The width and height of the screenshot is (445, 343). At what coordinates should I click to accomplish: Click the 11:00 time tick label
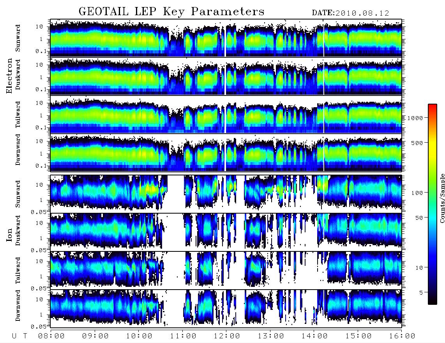pyautogui.click(x=183, y=336)
